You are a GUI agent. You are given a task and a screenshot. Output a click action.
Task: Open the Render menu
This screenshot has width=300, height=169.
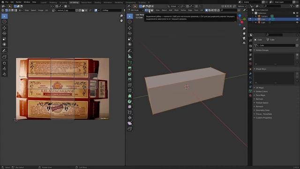point(19,2)
